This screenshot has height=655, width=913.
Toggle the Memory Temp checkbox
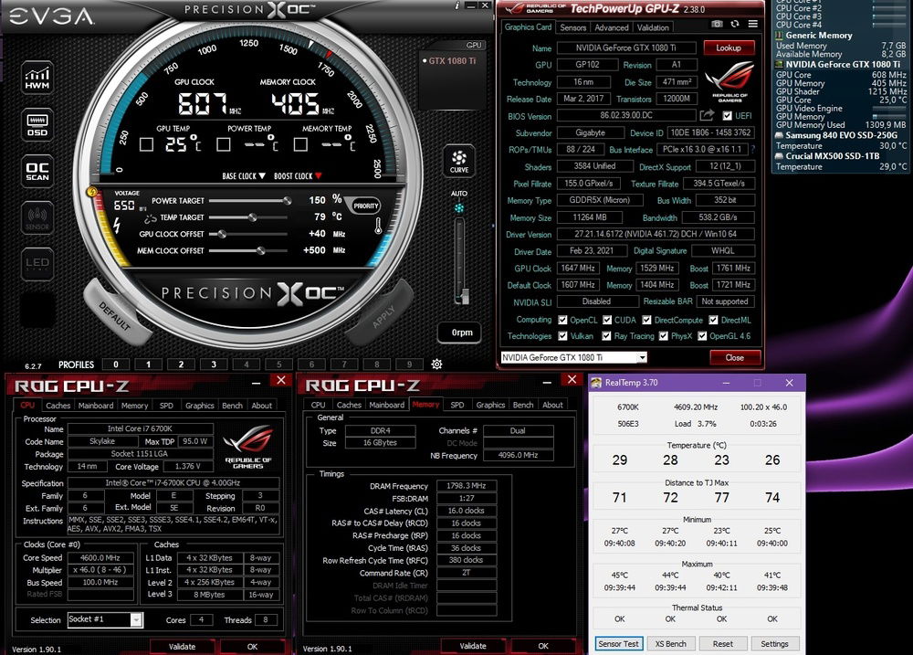pos(299,144)
